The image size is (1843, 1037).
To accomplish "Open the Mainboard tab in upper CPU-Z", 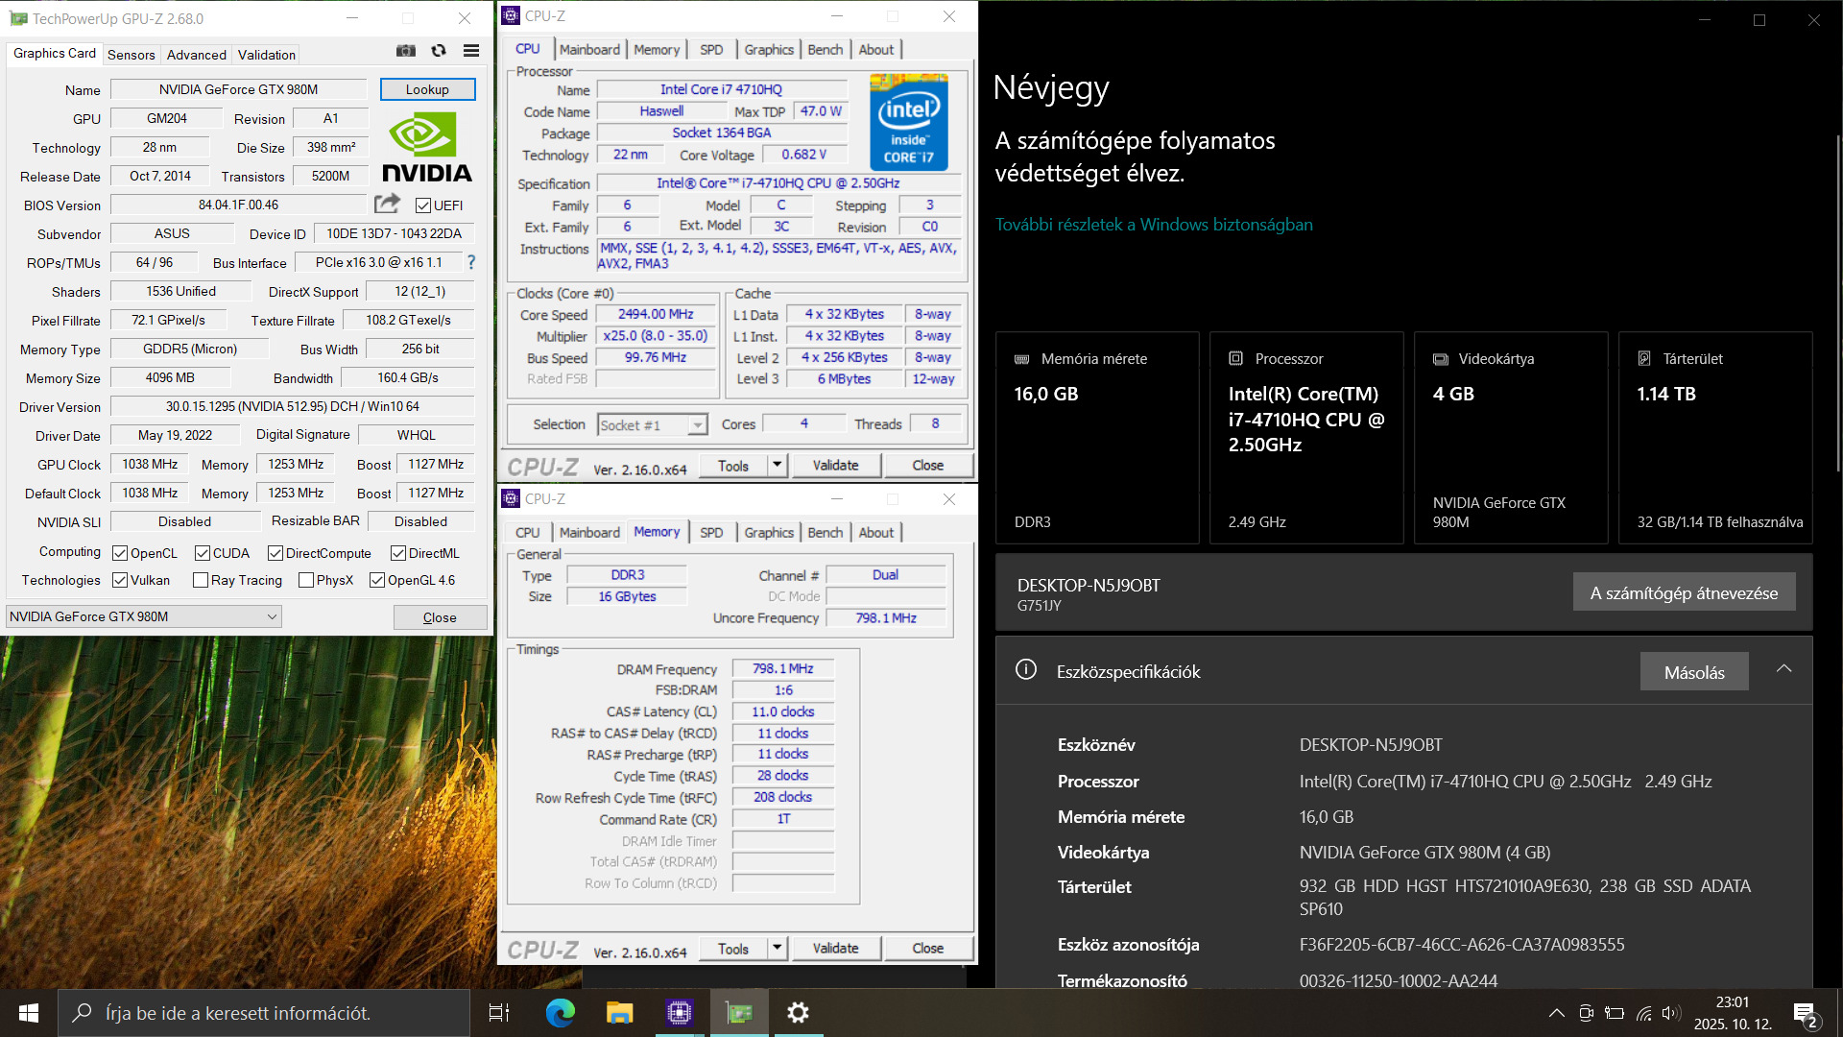I will tap(589, 50).
